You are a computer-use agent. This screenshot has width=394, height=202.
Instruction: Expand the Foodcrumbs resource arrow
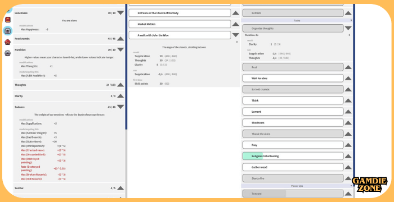[x=120, y=39]
